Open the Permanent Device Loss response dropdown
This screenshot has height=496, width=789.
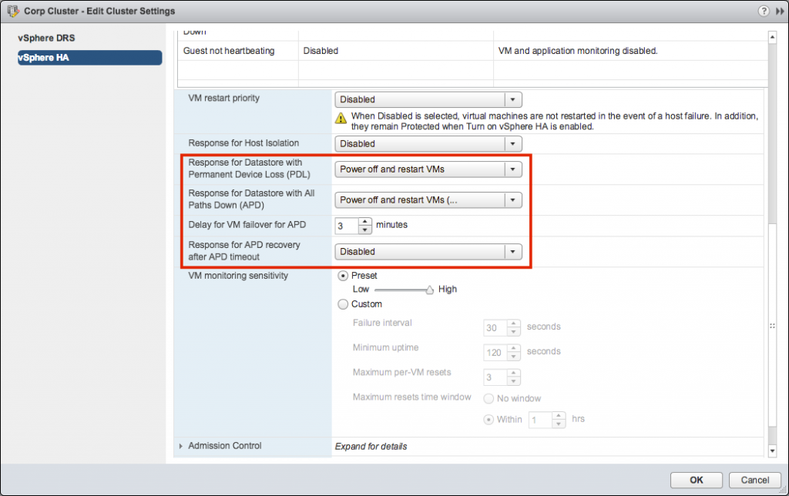click(x=428, y=169)
